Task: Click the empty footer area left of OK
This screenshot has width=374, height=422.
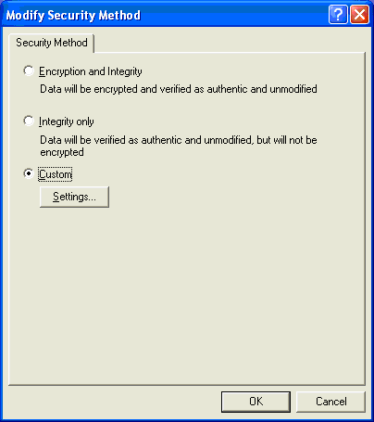Action: click(114, 402)
